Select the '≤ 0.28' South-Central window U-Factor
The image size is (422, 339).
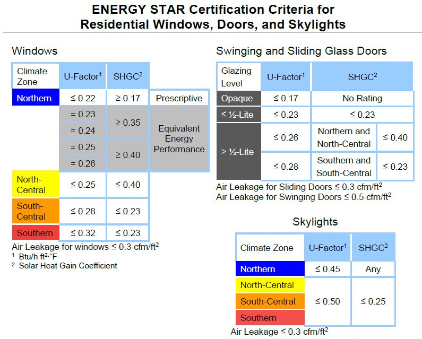pyautogui.click(x=83, y=211)
